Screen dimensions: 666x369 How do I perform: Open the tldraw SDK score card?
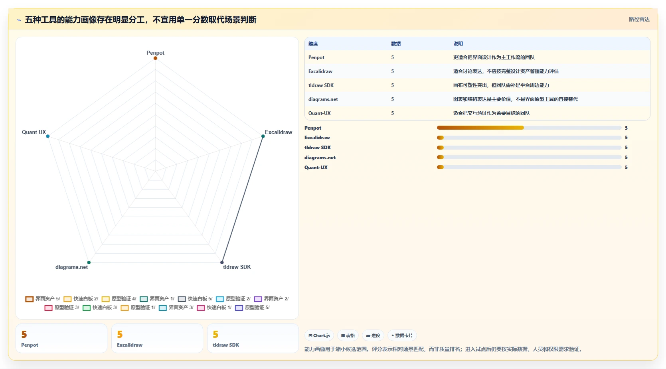253,338
